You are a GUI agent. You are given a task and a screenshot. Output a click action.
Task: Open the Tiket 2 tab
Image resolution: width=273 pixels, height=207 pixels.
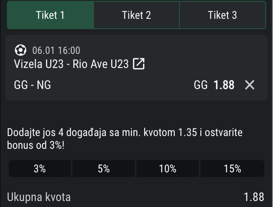pyautogui.click(x=136, y=15)
